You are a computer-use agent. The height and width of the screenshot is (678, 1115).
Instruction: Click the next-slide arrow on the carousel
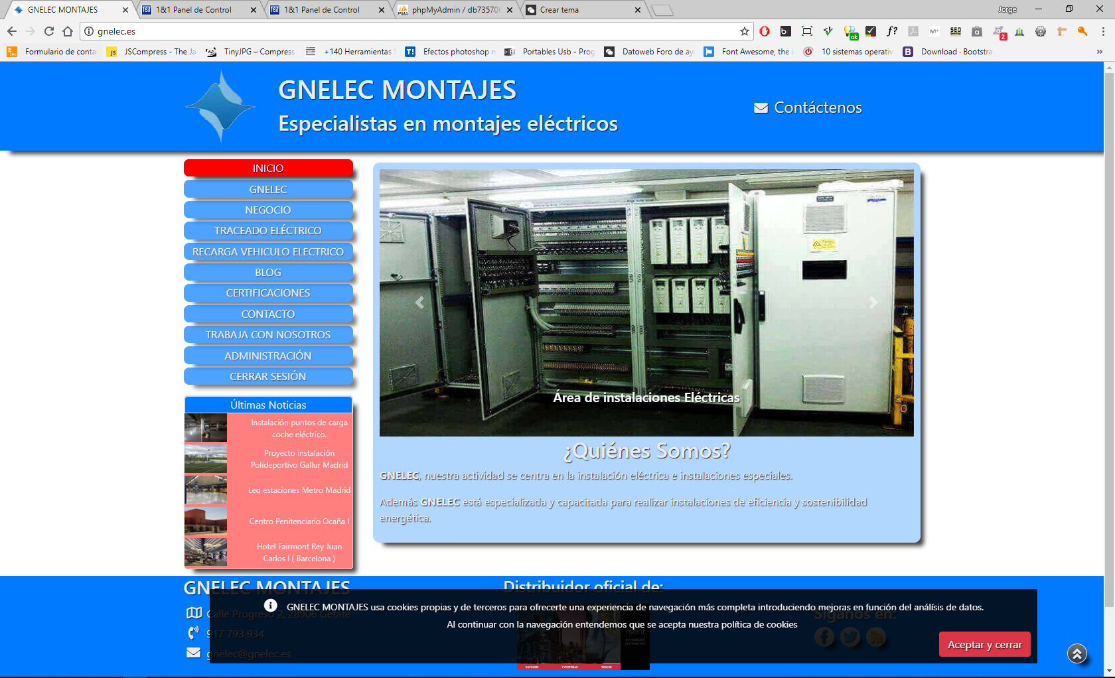(873, 303)
